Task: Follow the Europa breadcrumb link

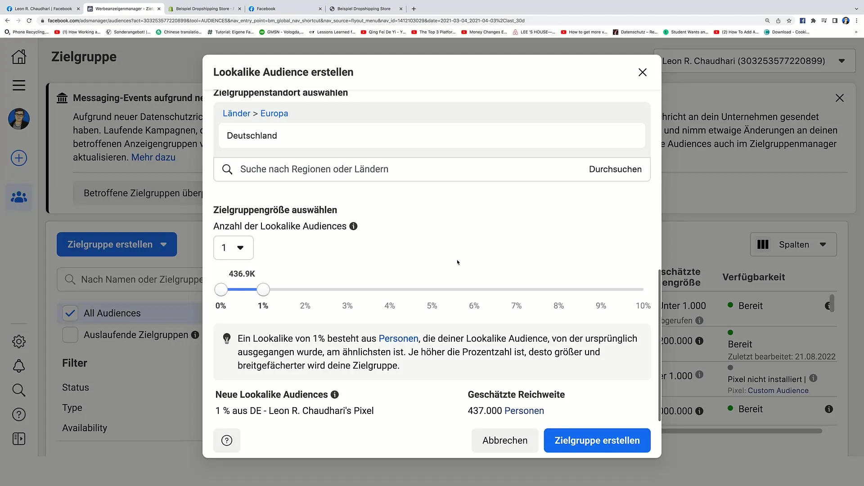Action: tap(274, 113)
